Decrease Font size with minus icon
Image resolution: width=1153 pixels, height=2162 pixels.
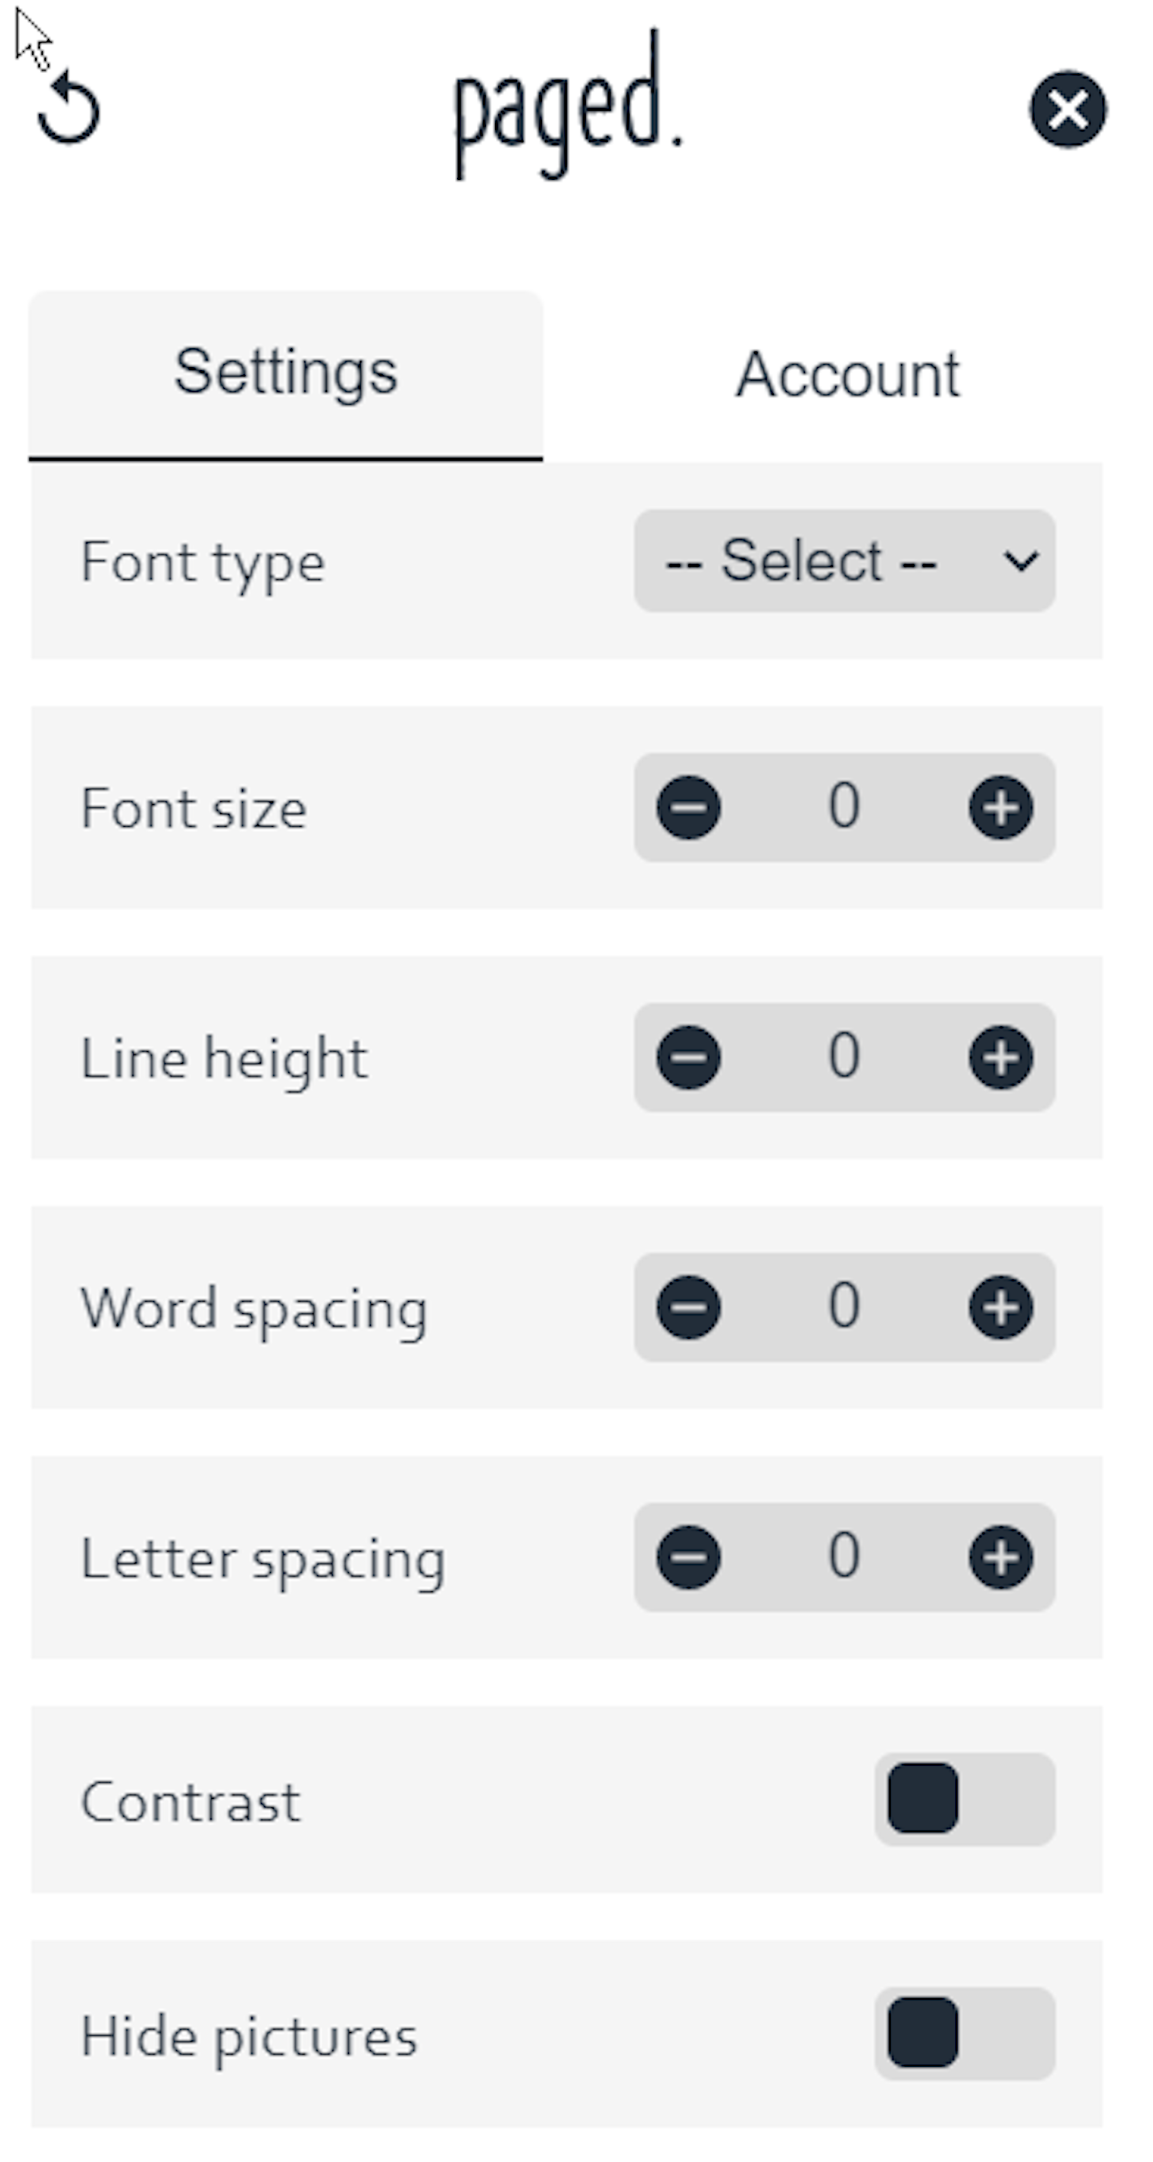click(688, 807)
